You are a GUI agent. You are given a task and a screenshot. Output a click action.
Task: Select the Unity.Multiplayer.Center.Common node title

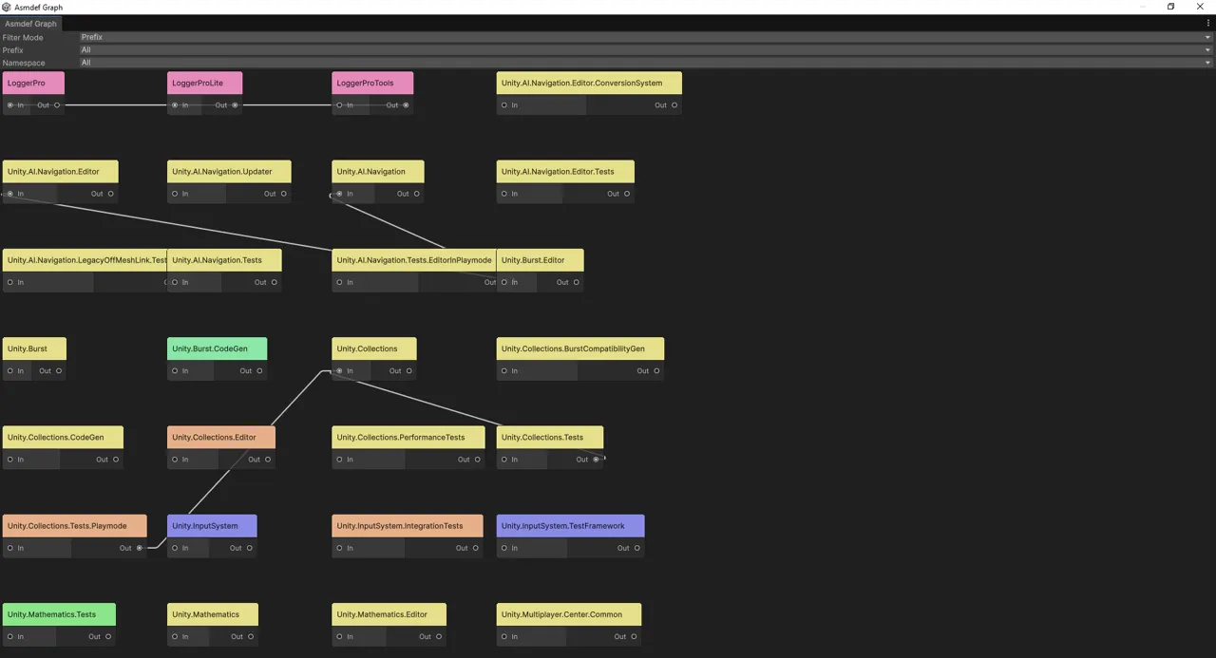pyautogui.click(x=568, y=614)
